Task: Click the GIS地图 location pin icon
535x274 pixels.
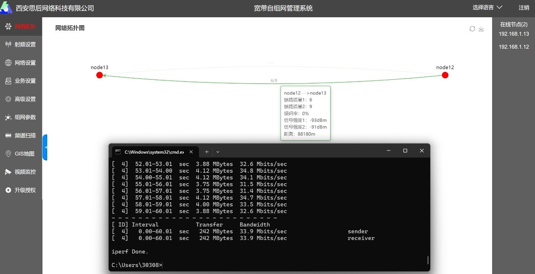Action: [x=8, y=154]
